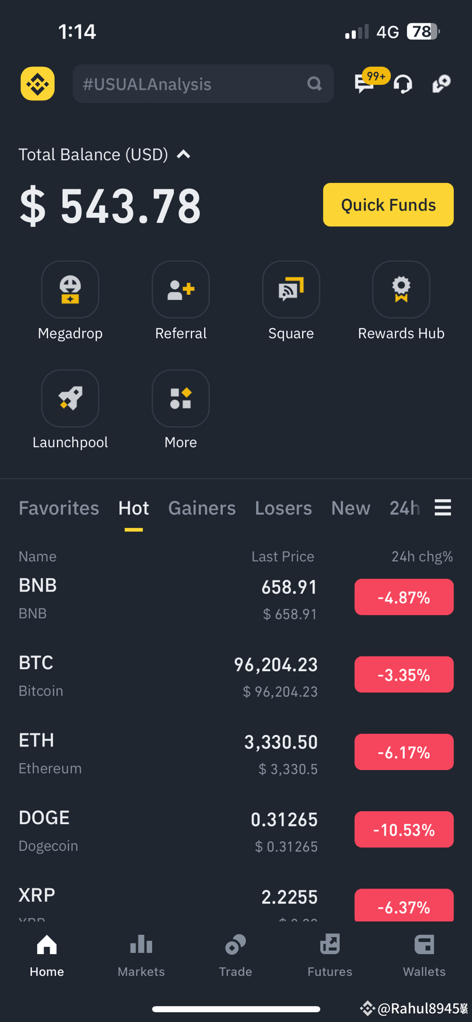Focus the #USUALAnalysis search field

(203, 84)
